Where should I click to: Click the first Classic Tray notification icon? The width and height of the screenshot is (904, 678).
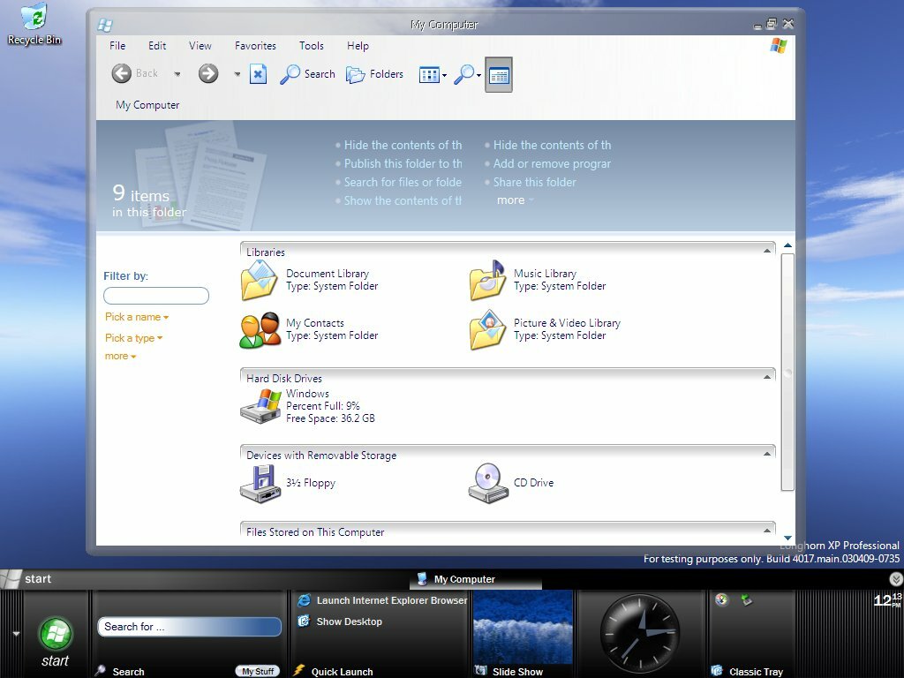[x=721, y=600]
